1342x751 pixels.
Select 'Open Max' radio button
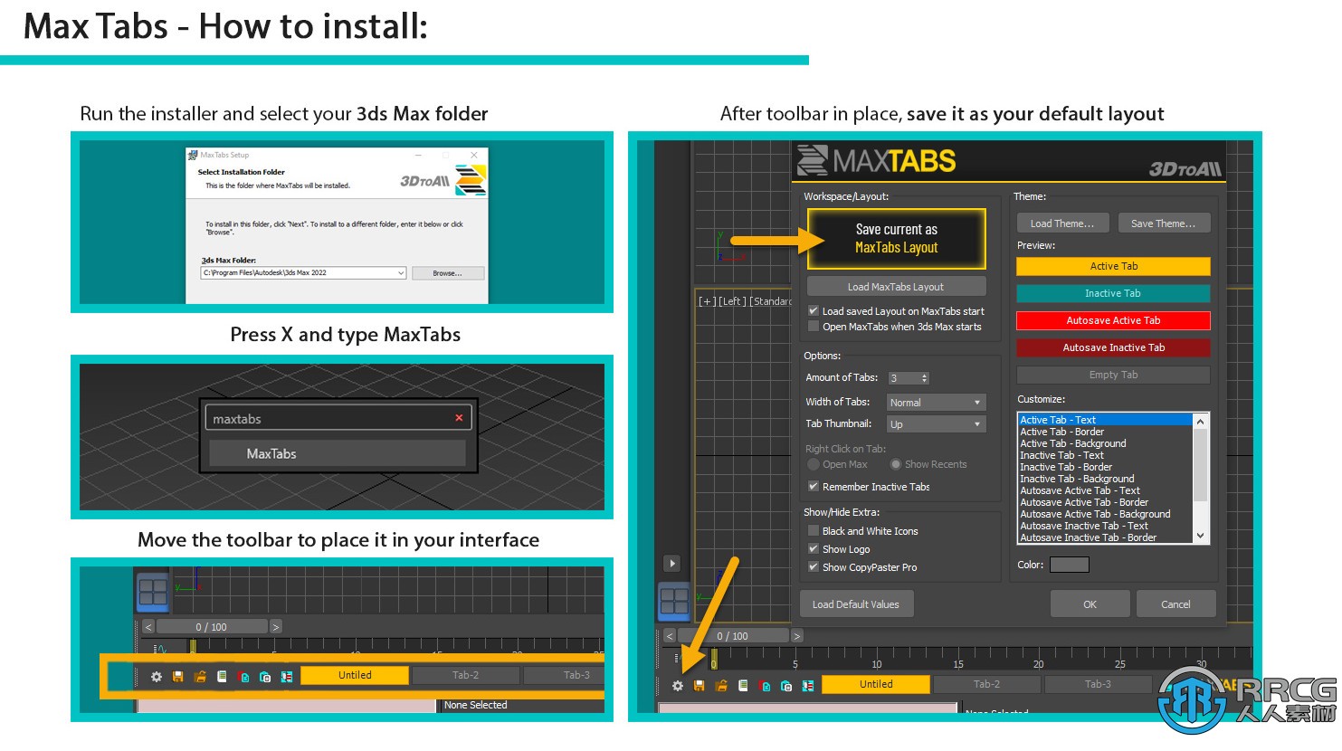point(814,464)
